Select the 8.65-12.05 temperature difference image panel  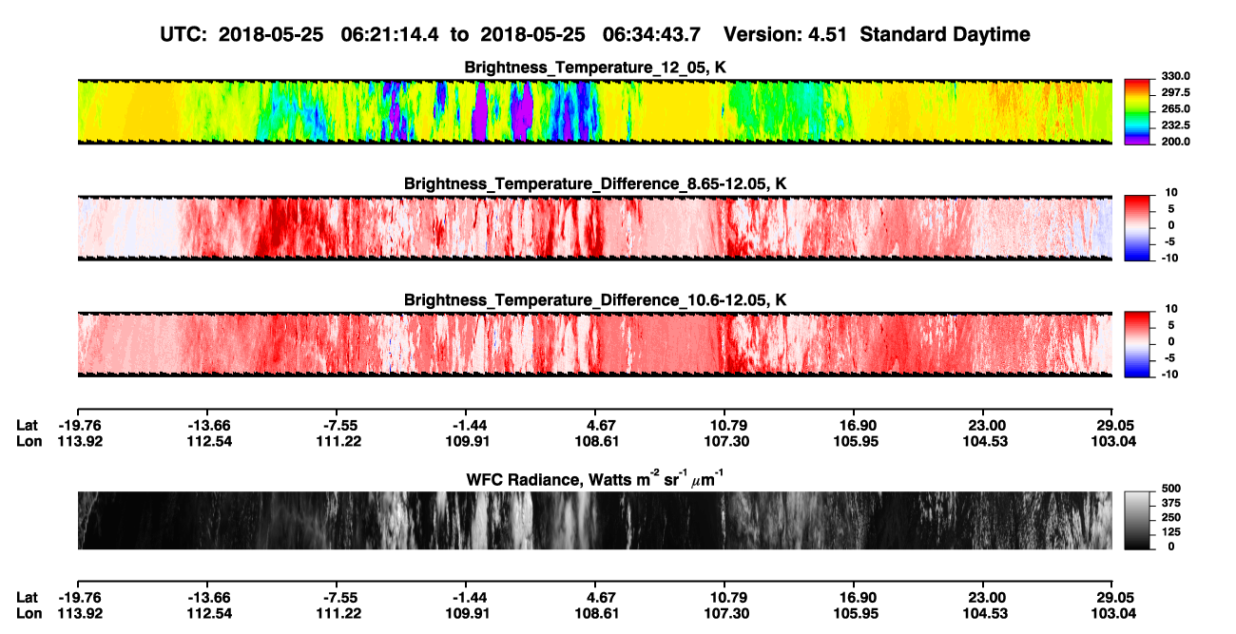pyautogui.click(x=594, y=228)
